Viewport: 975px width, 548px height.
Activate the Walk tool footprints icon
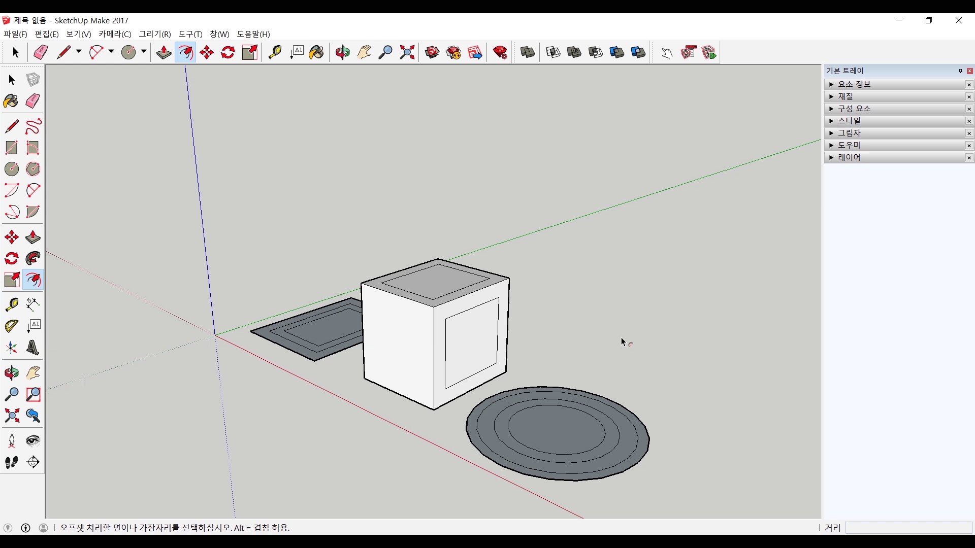point(12,462)
